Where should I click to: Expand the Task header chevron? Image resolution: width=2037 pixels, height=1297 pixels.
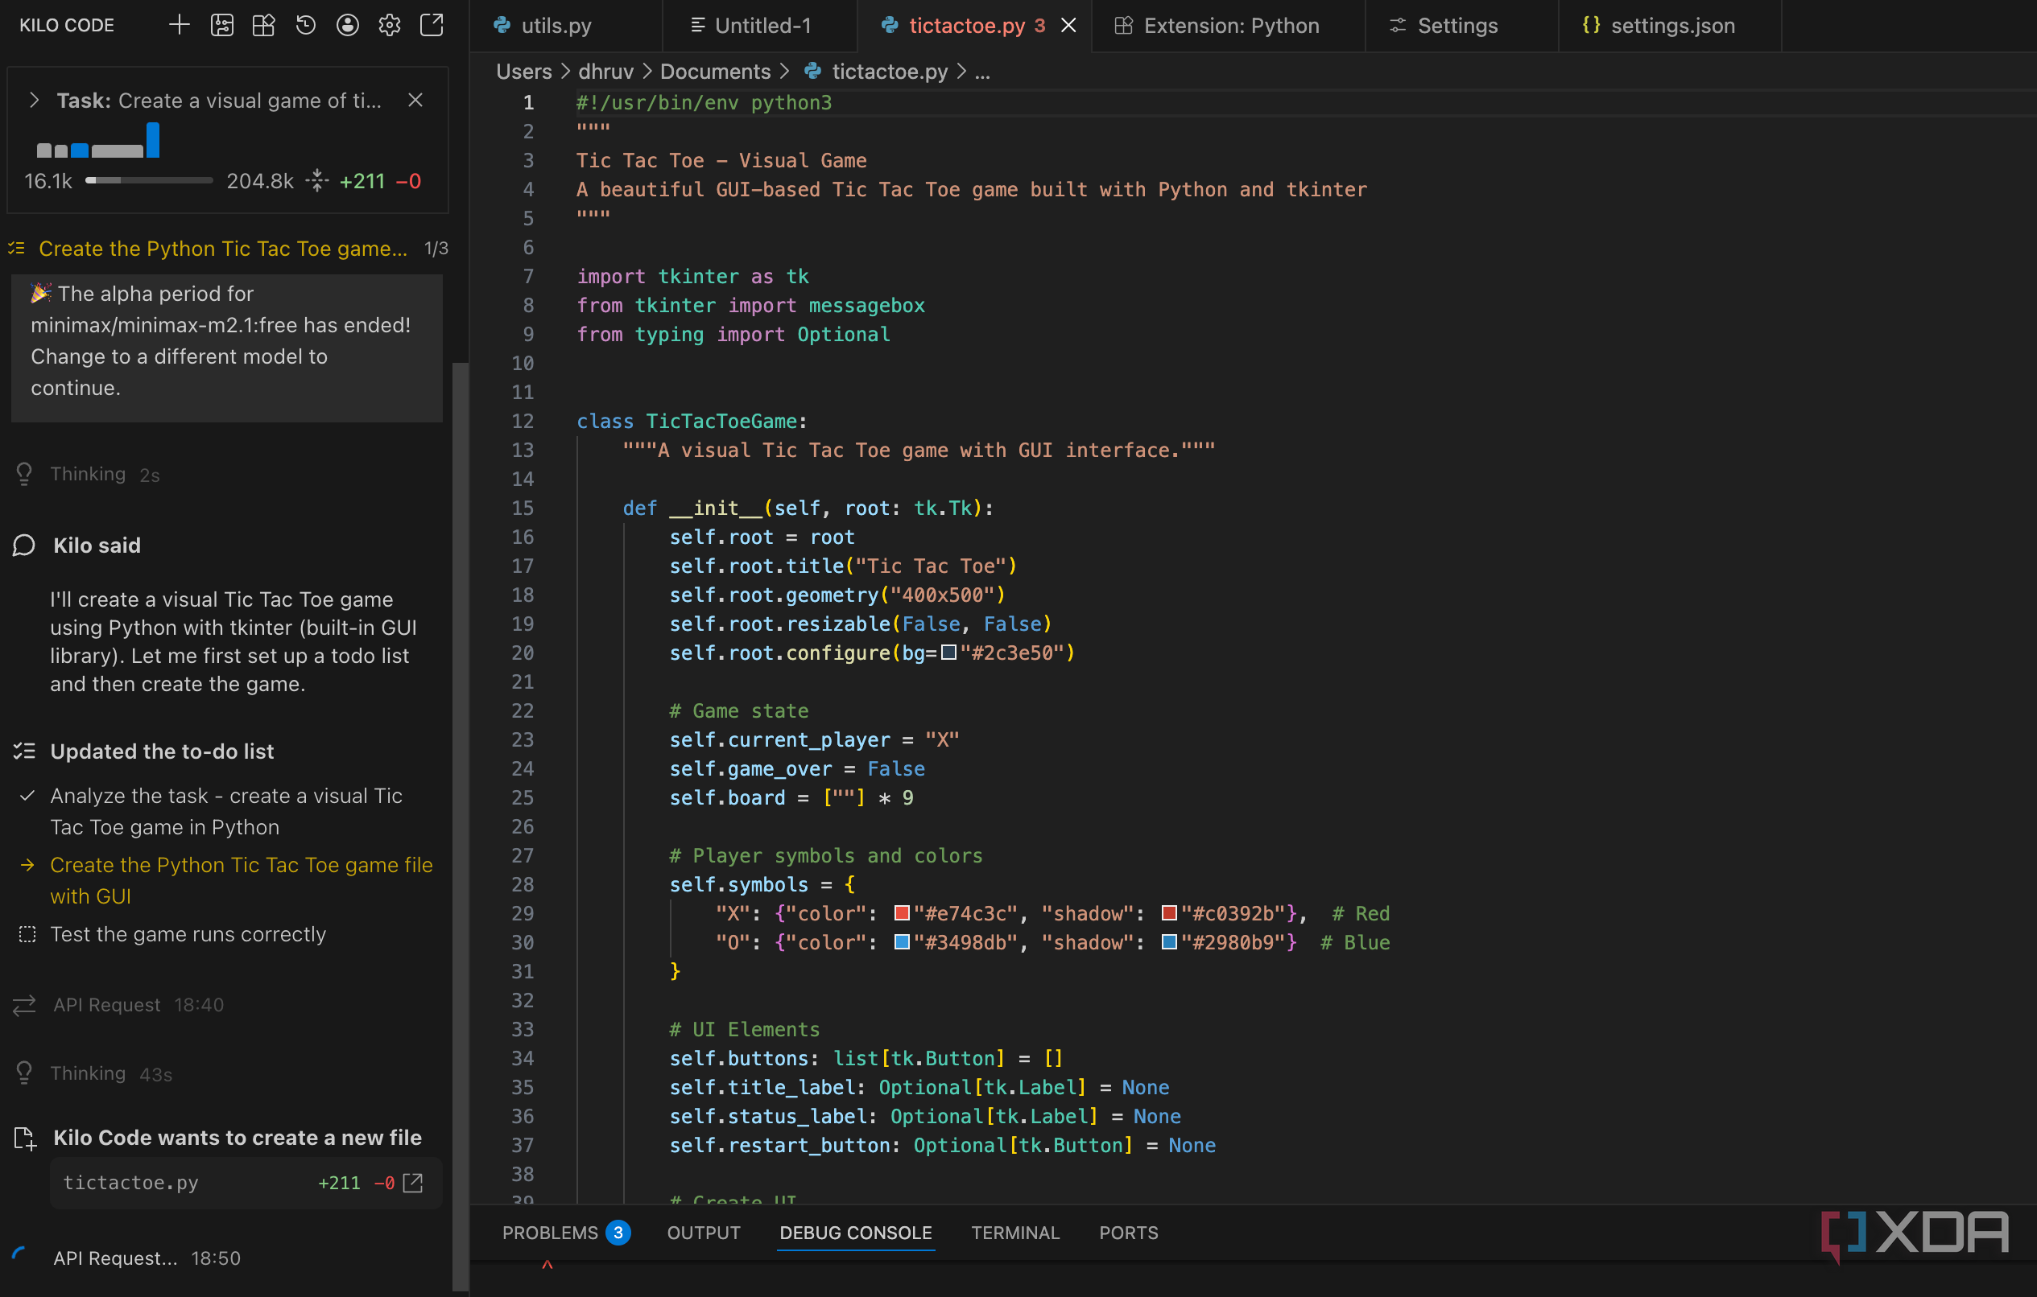[x=34, y=101]
